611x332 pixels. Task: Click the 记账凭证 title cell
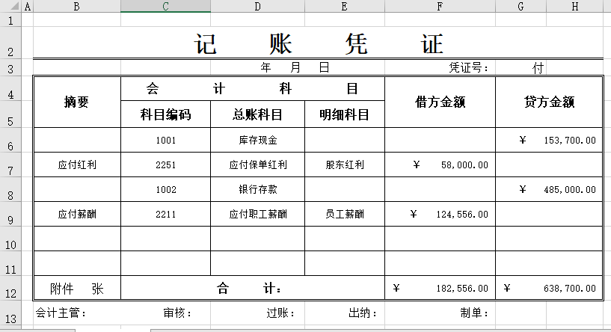tap(318, 45)
